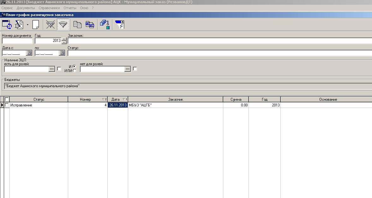Open the Отчеты menu
Screen dimensions: 372x198
coord(70,8)
